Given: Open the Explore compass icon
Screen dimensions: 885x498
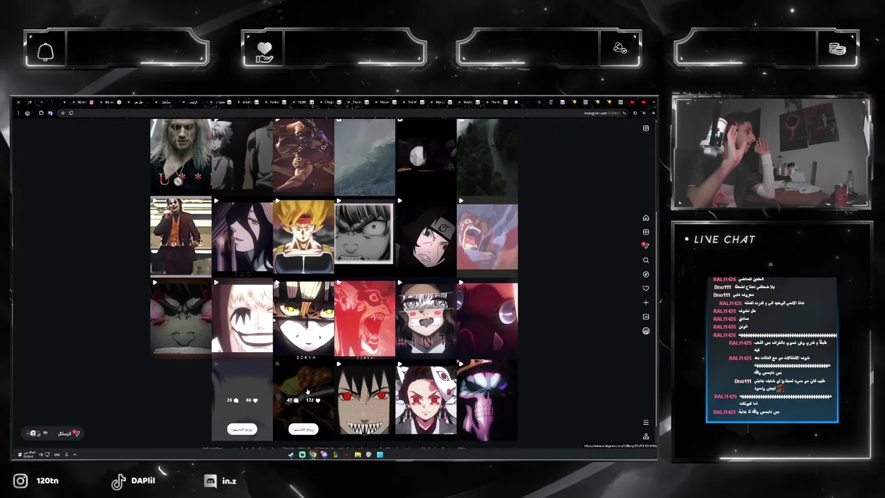Looking at the screenshot, I should click(x=646, y=274).
